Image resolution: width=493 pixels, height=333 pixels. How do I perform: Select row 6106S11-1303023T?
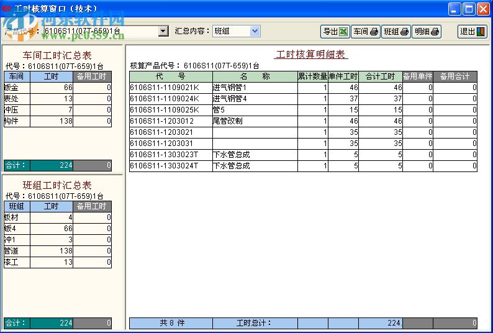pos(303,155)
